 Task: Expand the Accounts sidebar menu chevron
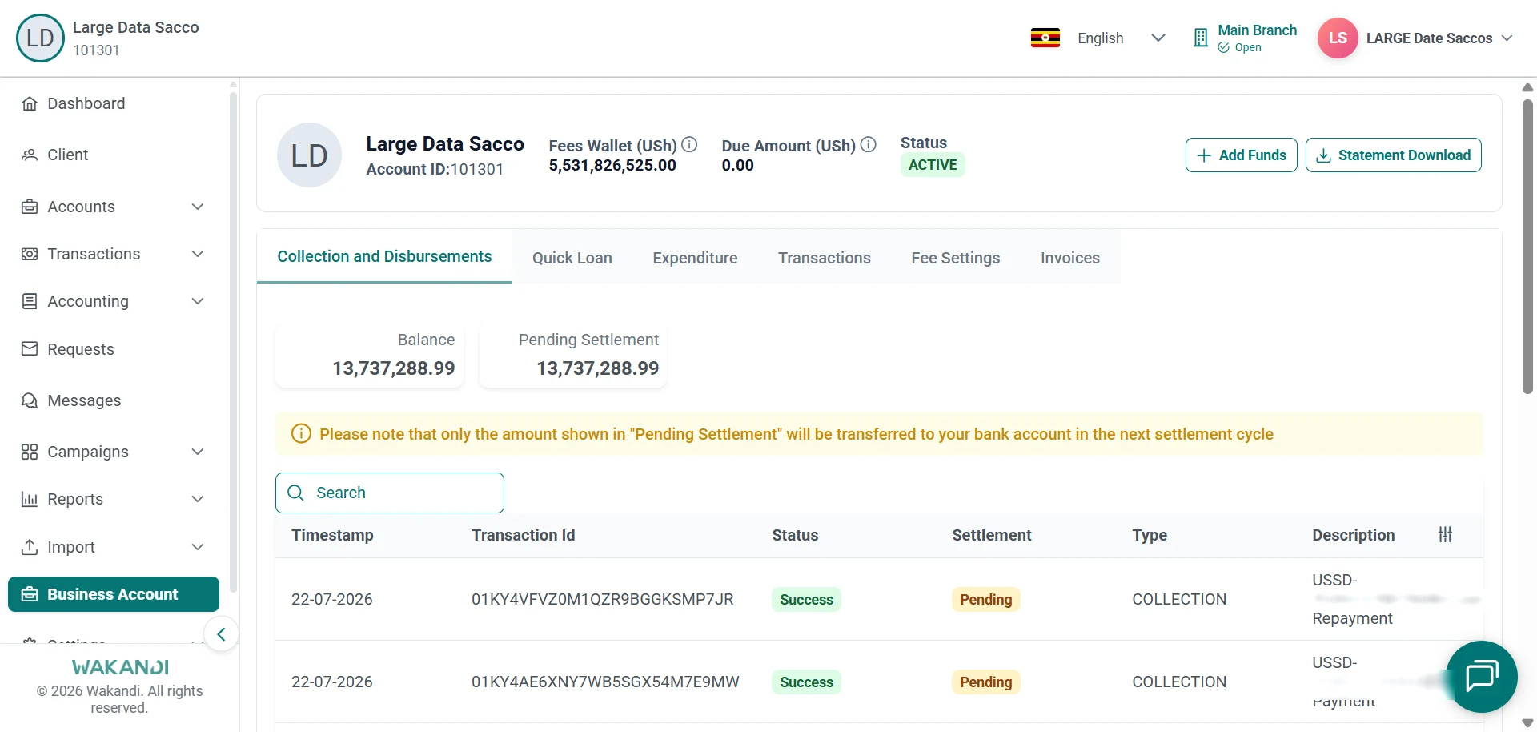pos(198,207)
